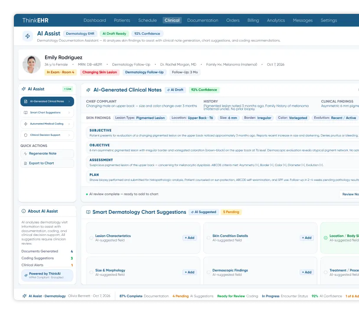Click the AI Assist lightning bolt header icon

click(x=28, y=36)
